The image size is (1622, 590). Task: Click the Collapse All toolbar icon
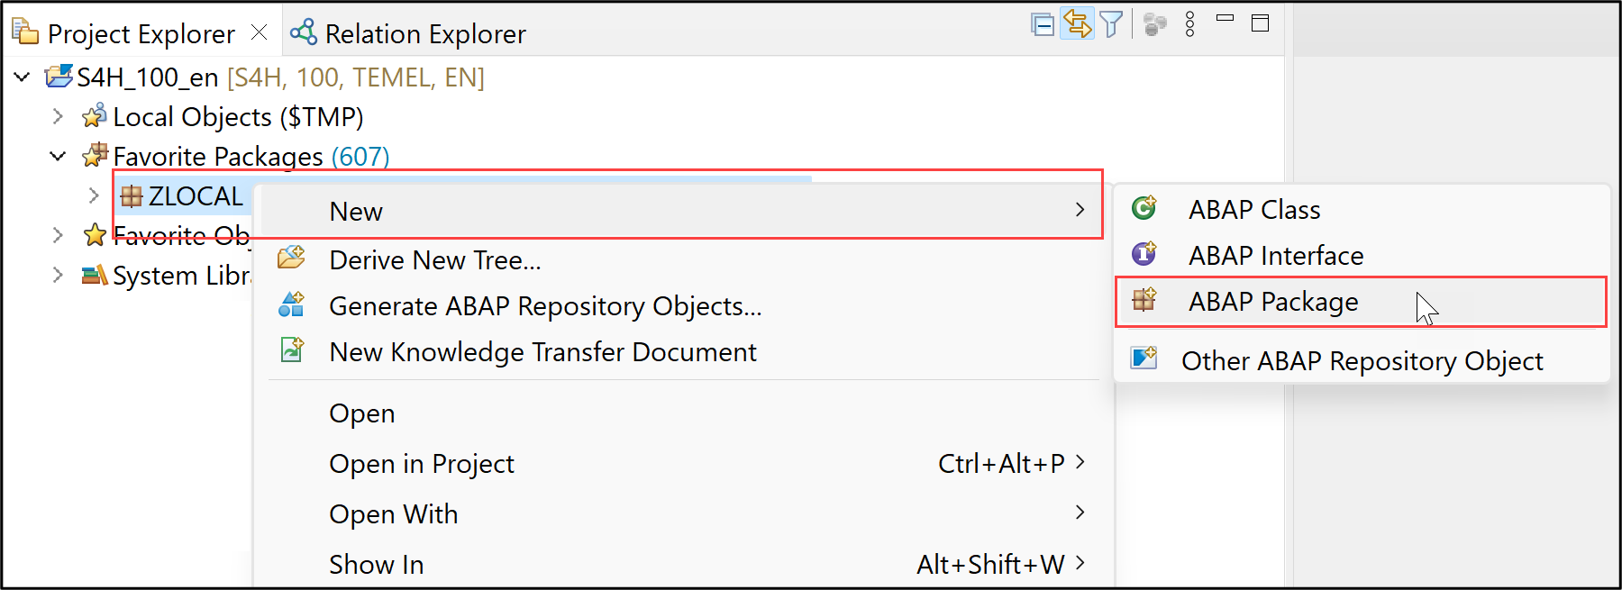pyautogui.click(x=1043, y=24)
